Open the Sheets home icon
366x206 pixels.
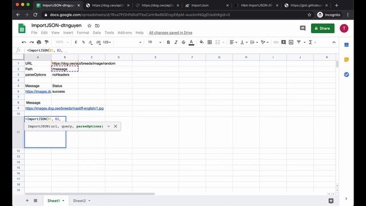(x=22, y=29)
